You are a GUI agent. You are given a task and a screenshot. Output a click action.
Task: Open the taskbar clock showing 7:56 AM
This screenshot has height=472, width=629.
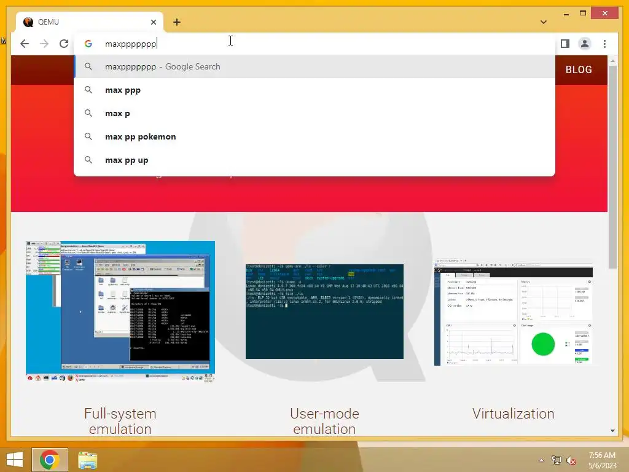click(x=602, y=460)
